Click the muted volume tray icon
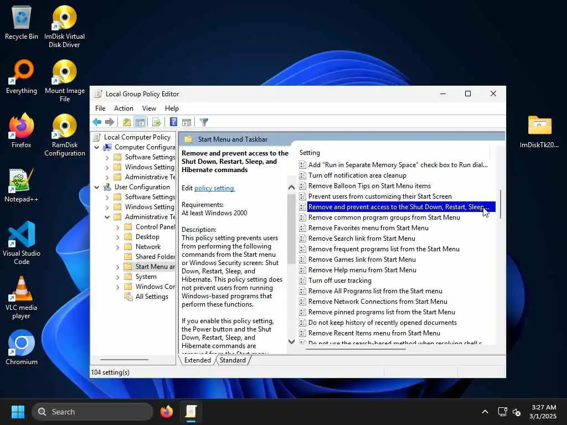The height and width of the screenshot is (425, 567). 517,412
